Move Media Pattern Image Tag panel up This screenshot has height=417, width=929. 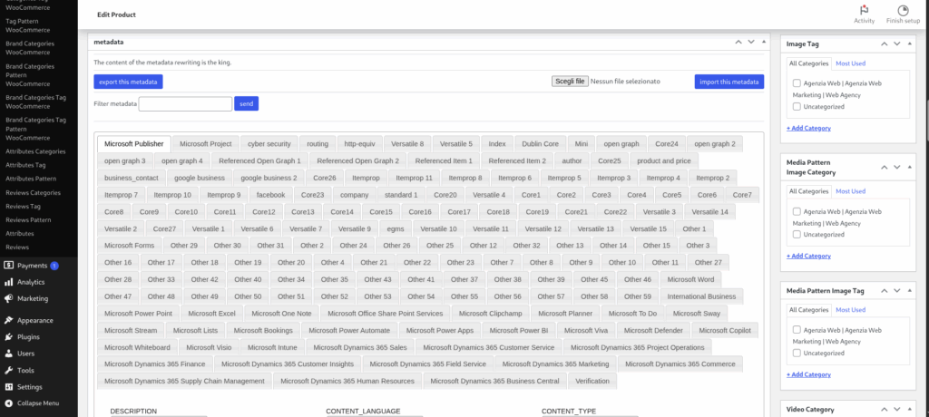pos(884,291)
